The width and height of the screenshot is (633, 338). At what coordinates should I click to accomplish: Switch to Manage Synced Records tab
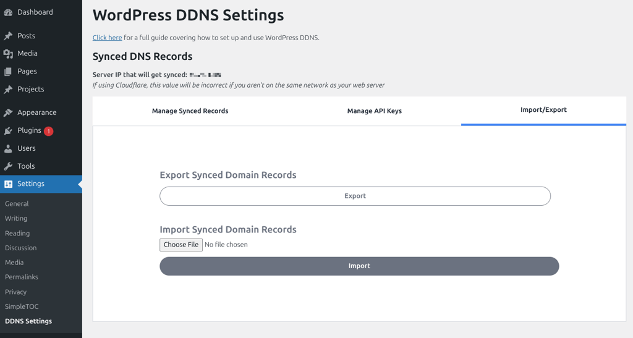(190, 111)
